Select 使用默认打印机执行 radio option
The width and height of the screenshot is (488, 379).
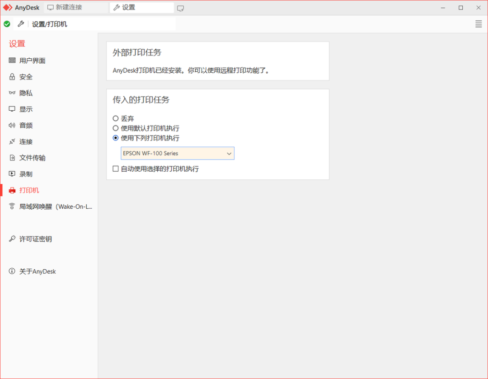116,128
